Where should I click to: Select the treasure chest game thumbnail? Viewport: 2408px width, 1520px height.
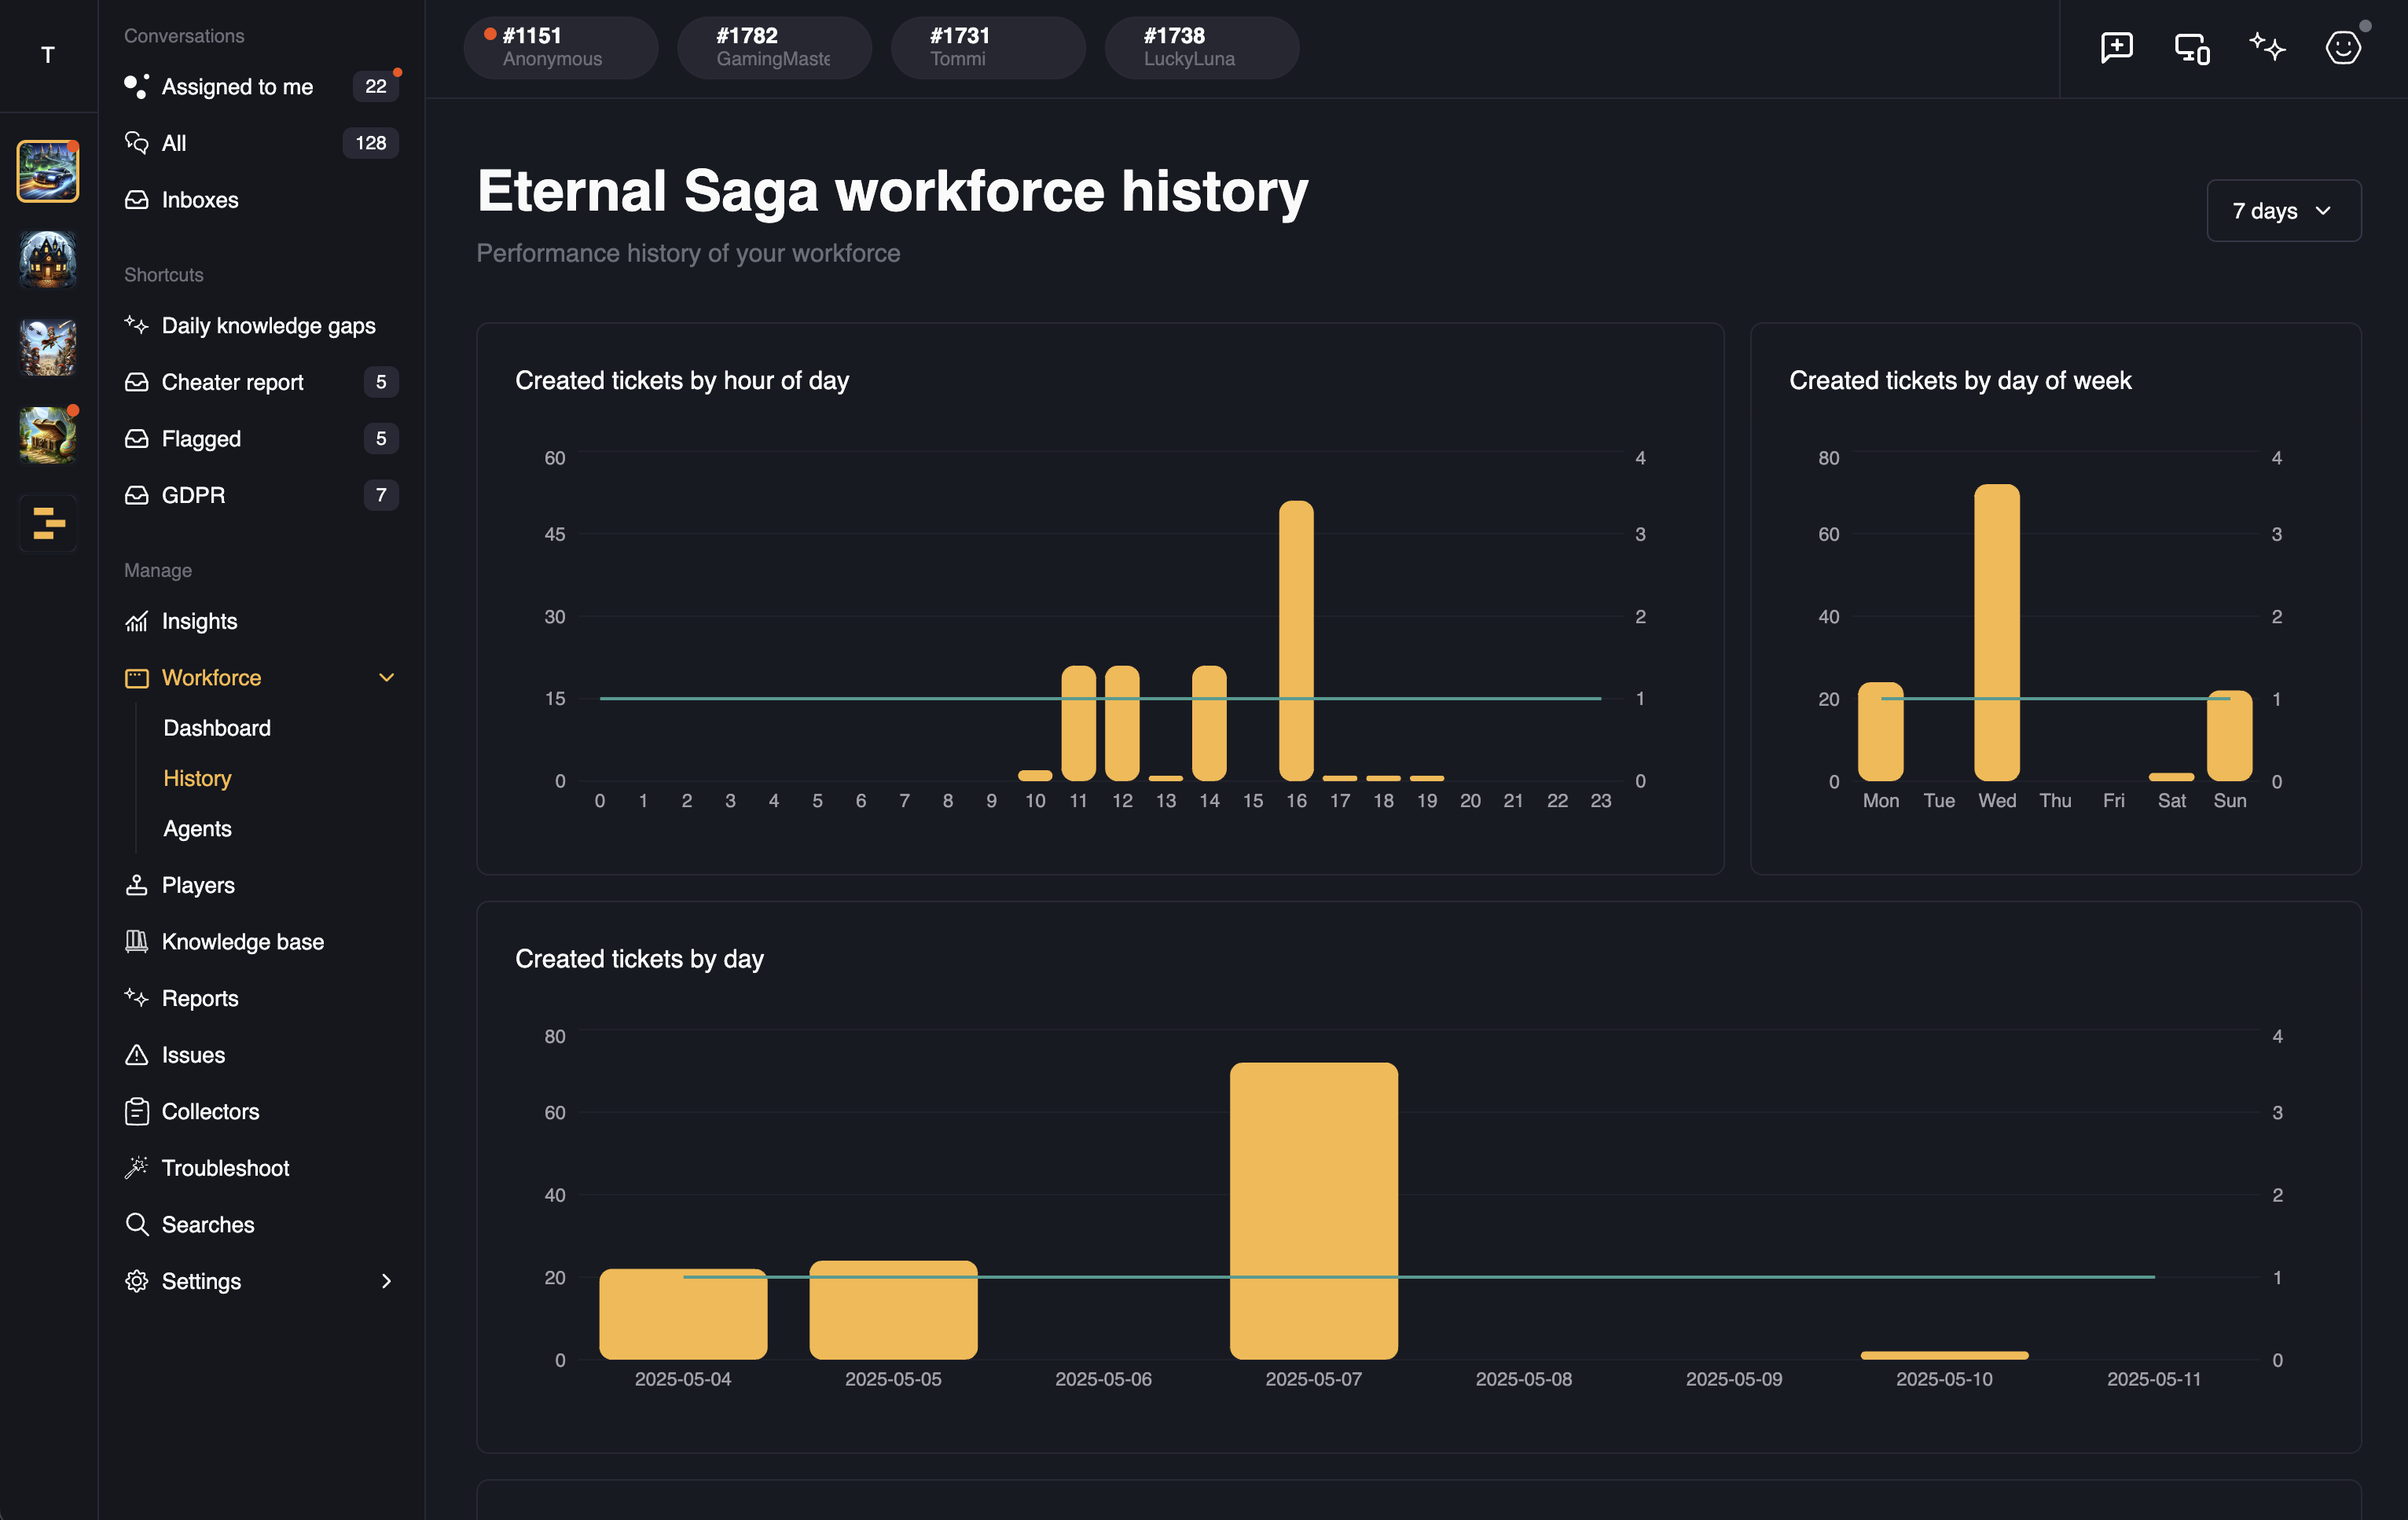(47, 435)
